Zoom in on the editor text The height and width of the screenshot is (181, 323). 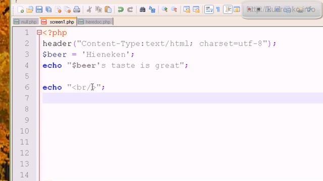point(165,10)
